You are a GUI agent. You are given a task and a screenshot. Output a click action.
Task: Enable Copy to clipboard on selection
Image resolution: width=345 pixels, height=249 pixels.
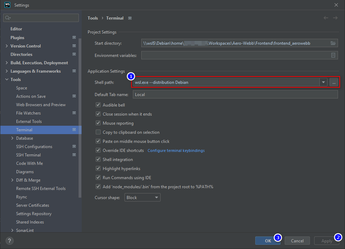(98, 132)
